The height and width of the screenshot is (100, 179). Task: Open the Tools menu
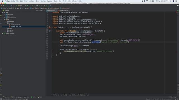coord(65,1)
